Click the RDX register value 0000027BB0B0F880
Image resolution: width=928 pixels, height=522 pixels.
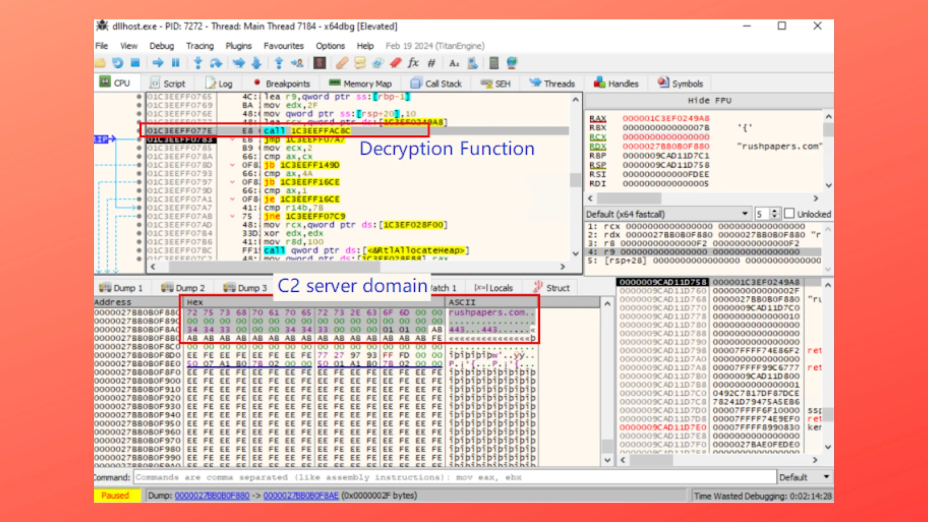point(666,146)
